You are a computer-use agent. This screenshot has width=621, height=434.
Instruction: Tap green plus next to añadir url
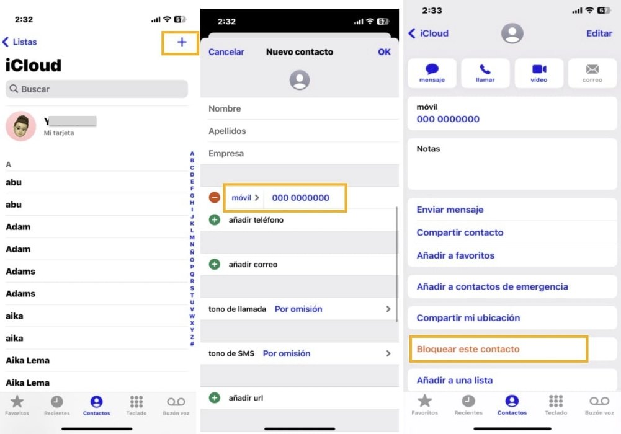215,398
